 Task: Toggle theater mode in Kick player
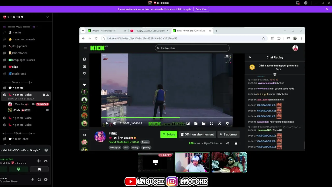(x=204, y=123)
